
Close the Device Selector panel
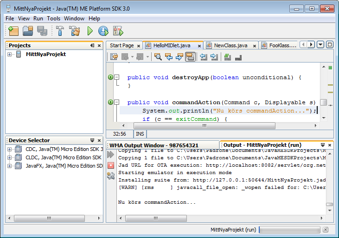(99, 140)
